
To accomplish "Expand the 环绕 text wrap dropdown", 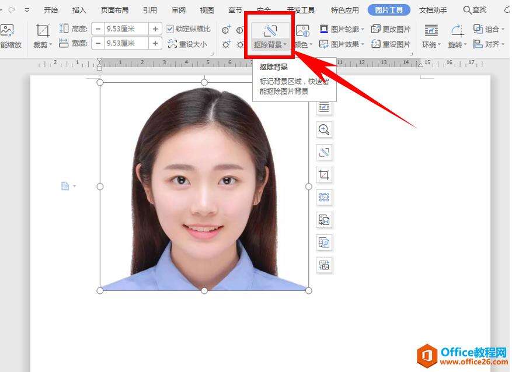I will click(431, 36).
